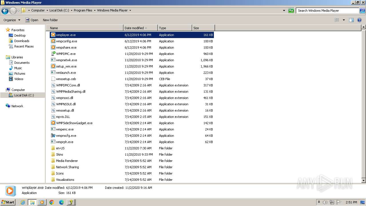Viewport: 366px width, 206px height.
Task: Click the change view icon
Action: coord(337,20)
